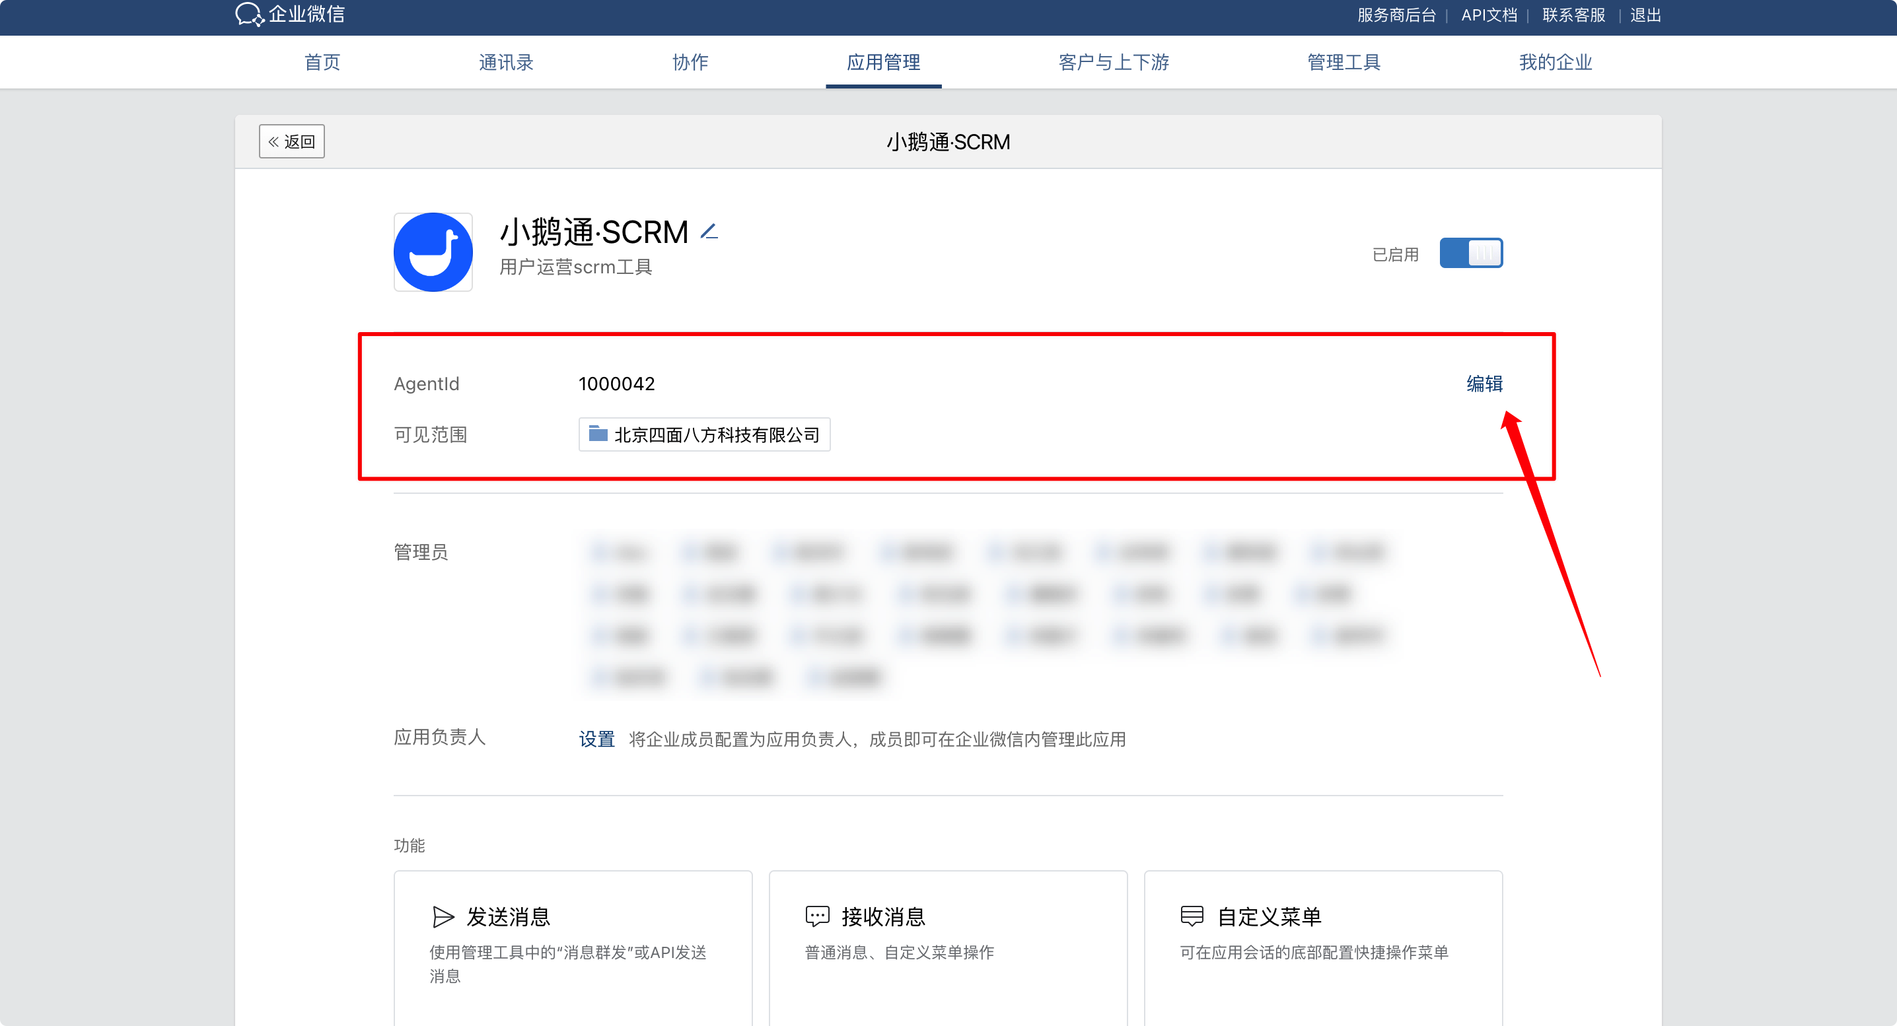This screenshot has width=1897, height=1026.
Task: Click the 管理员 label
Action: point(421,552)
